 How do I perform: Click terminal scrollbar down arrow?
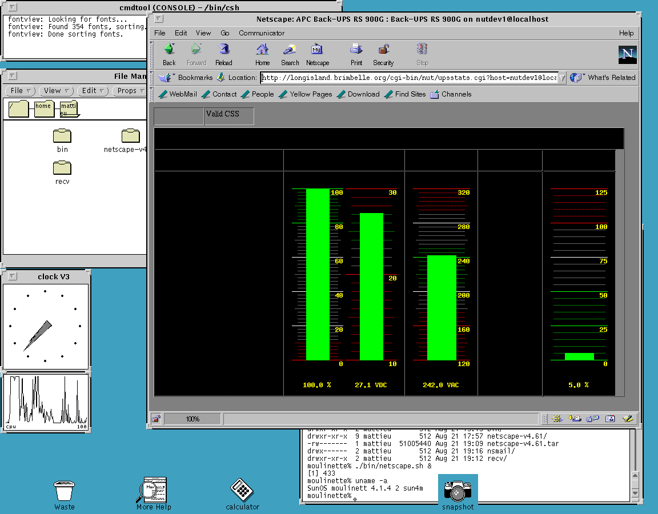click(635, 493)
